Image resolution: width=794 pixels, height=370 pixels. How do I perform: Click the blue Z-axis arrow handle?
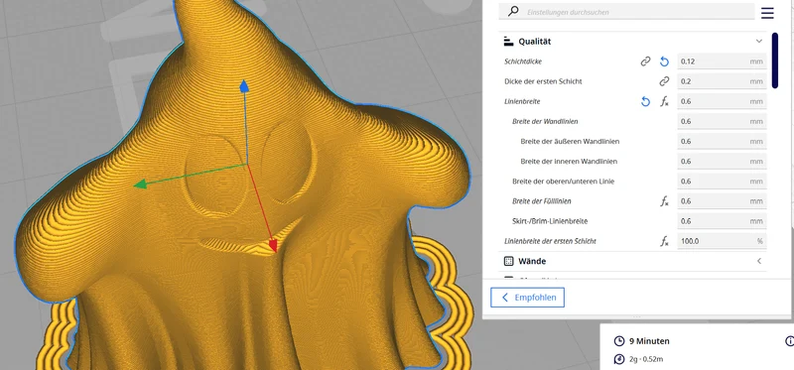[x=244, y=85]
